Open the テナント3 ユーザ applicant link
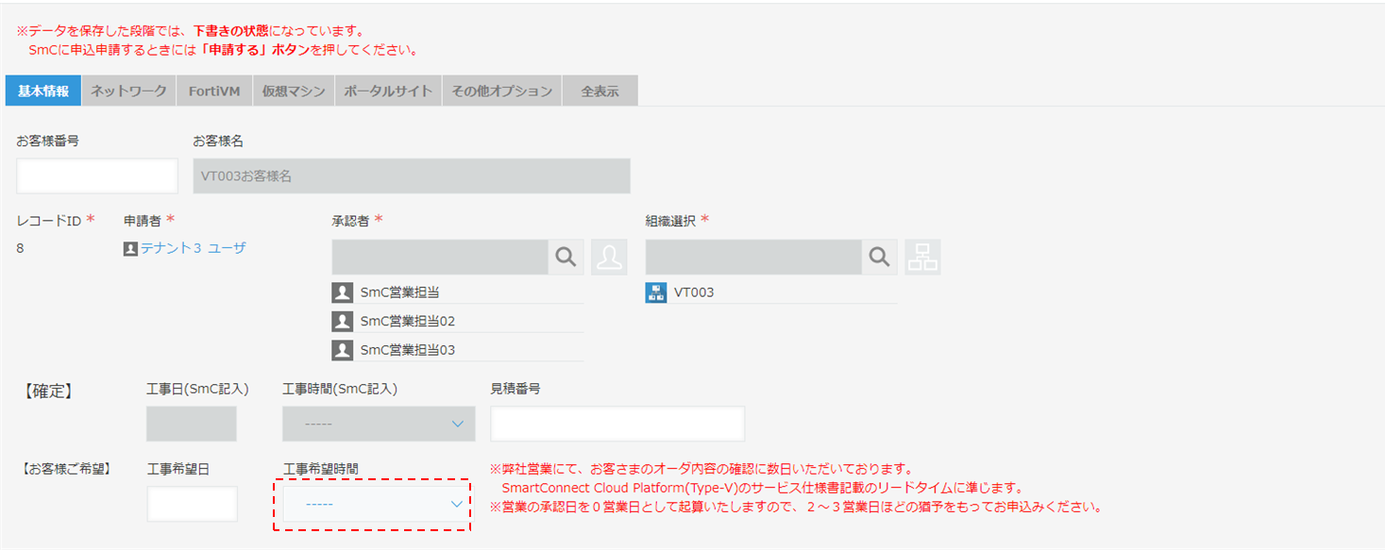Screen dimensions: 1385x550 click(194, 248)
